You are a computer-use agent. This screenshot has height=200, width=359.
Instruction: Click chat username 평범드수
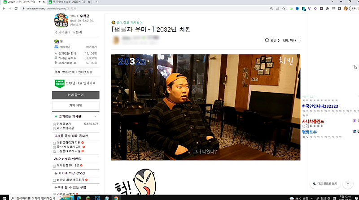pos(309,132)
